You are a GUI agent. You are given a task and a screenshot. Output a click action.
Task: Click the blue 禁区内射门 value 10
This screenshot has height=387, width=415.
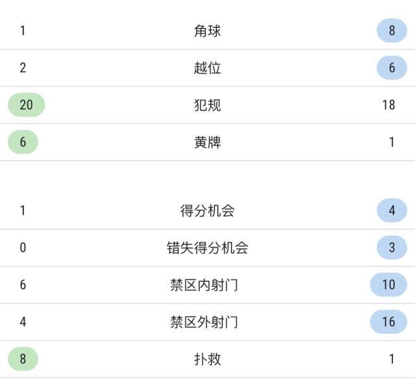388,285
